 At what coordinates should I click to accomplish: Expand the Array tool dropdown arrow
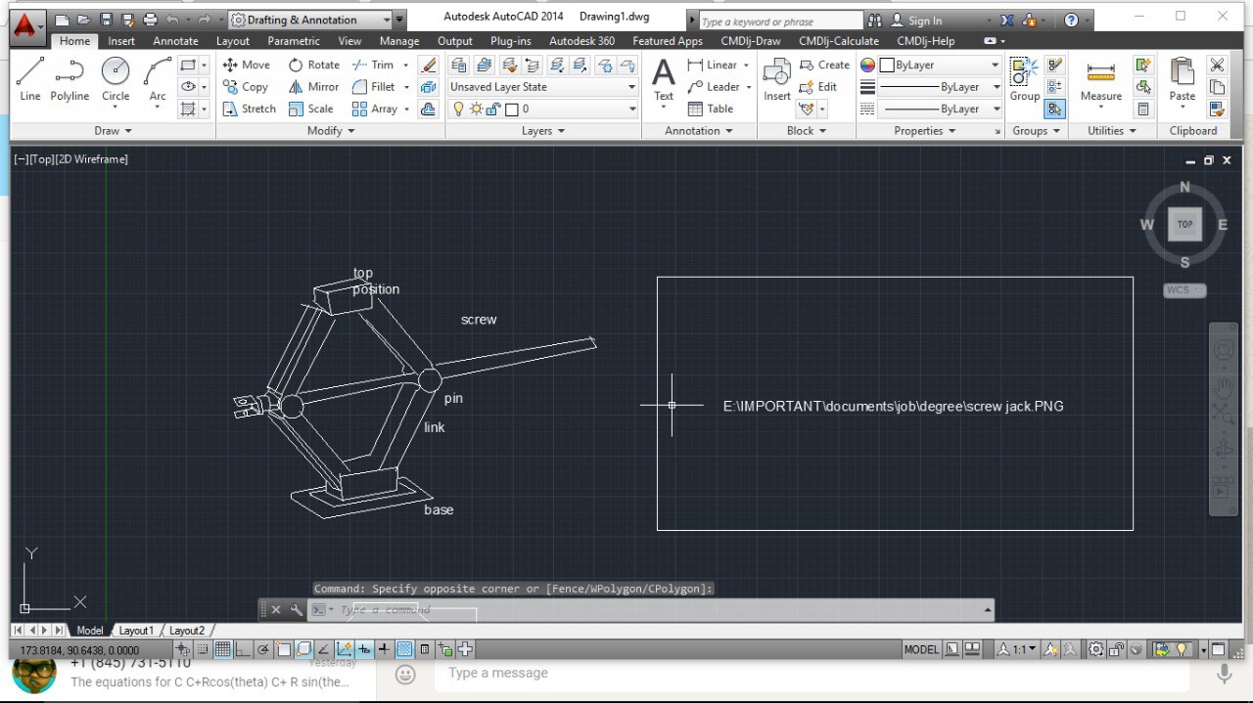[x=404, y=109]
